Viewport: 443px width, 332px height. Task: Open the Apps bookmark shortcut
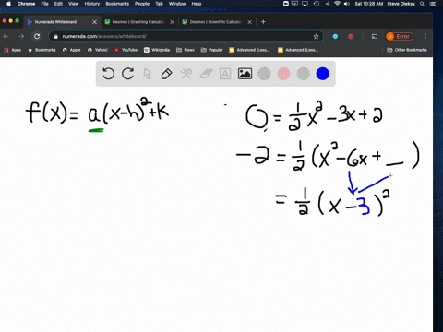(x=13, y=50)
